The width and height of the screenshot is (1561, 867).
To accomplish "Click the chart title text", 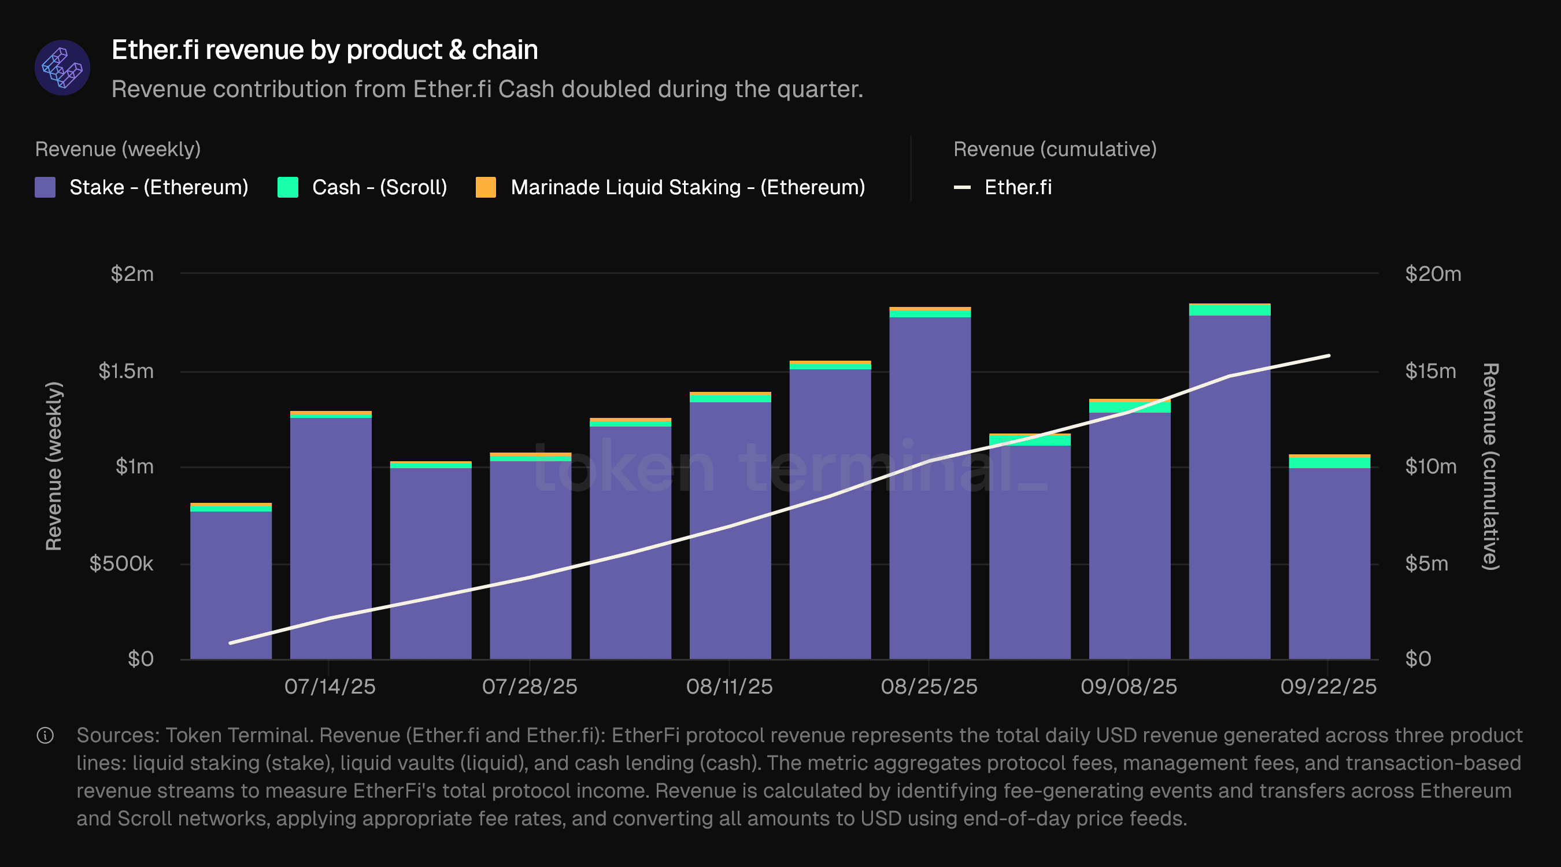I will pyautogui.click(x=325, y=50).
